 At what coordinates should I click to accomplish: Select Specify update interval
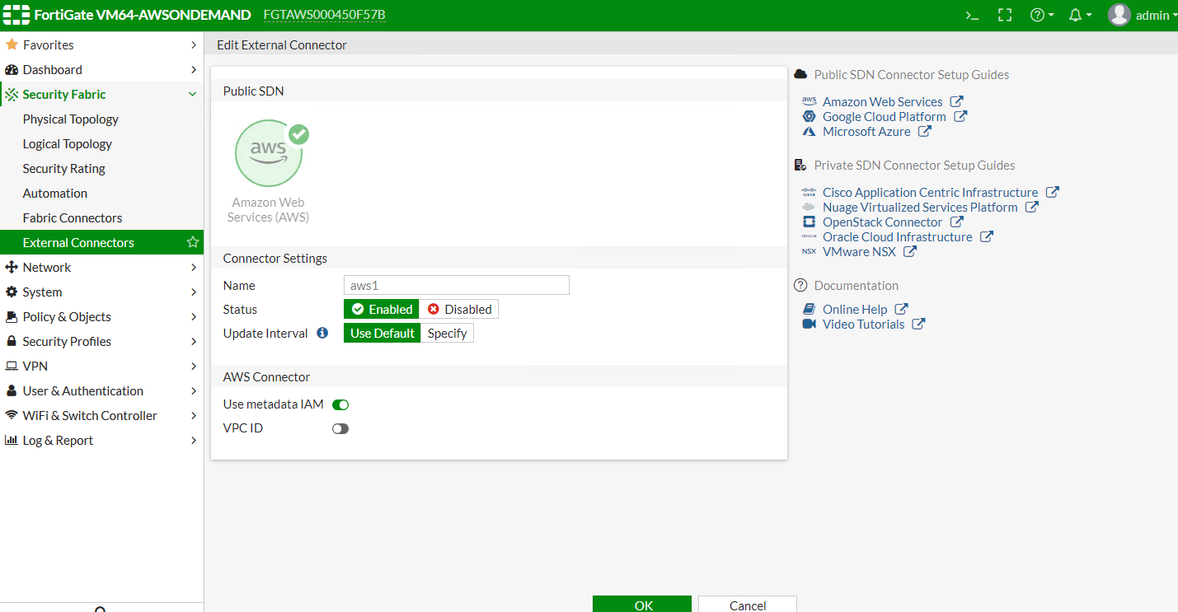click(448, 333)
